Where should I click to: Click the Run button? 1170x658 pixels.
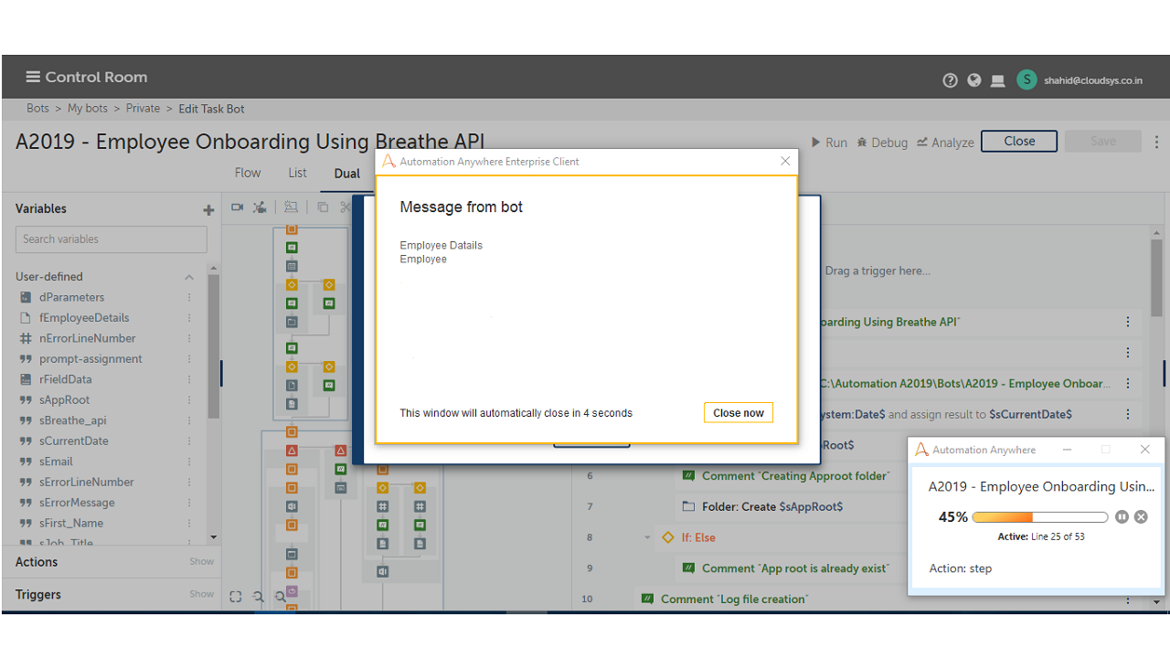point(829,143)
